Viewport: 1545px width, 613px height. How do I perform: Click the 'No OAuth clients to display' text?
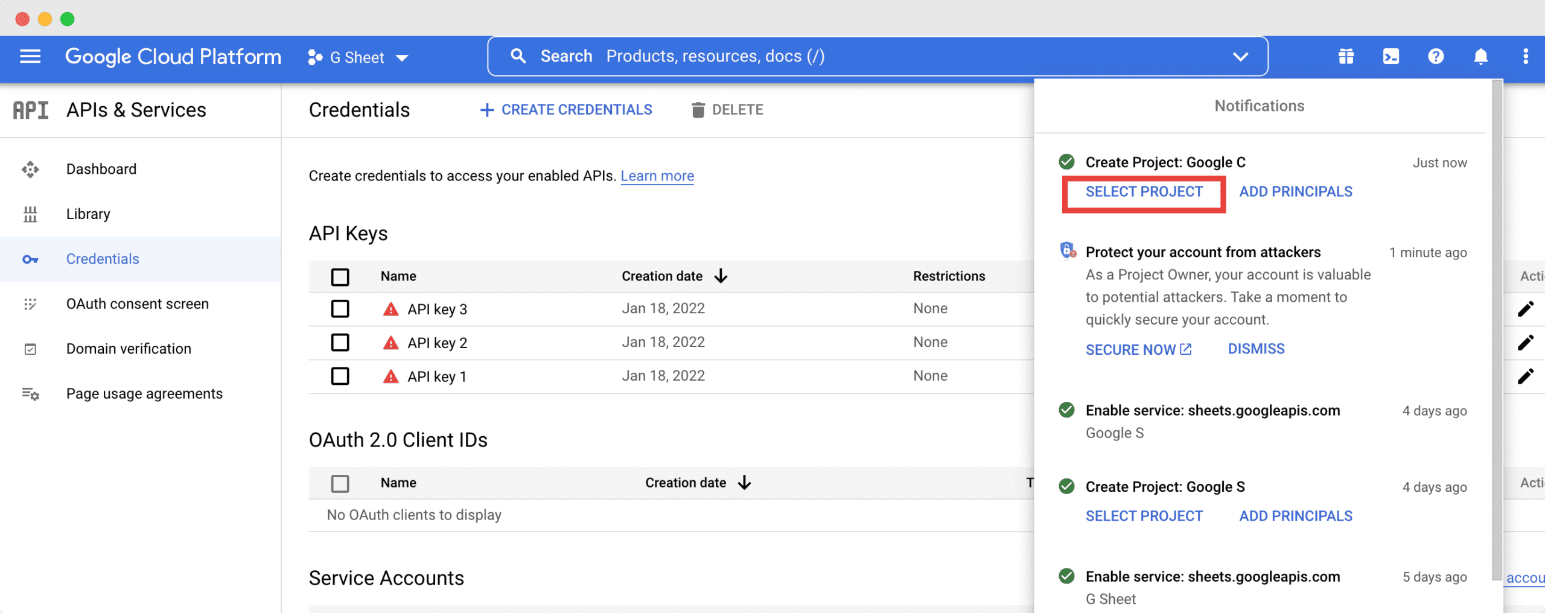pos(414,515)
